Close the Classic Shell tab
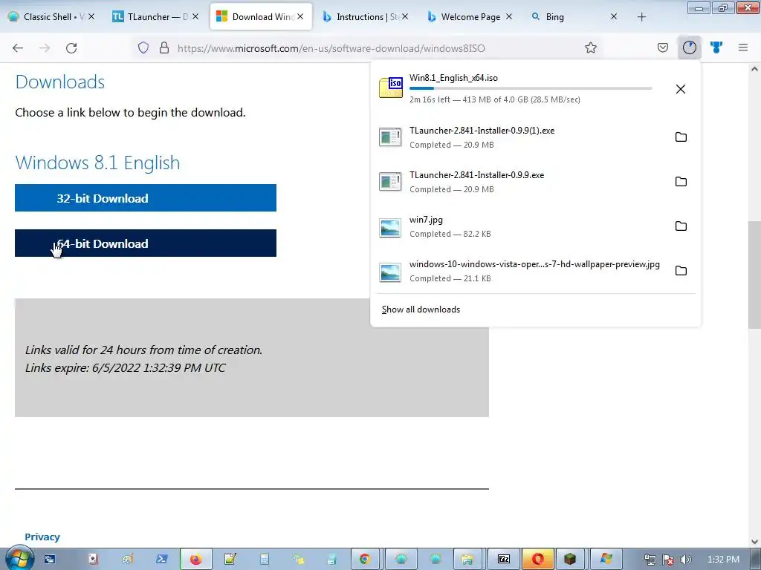This screenshot has width=761, height=570. point(91,16)
